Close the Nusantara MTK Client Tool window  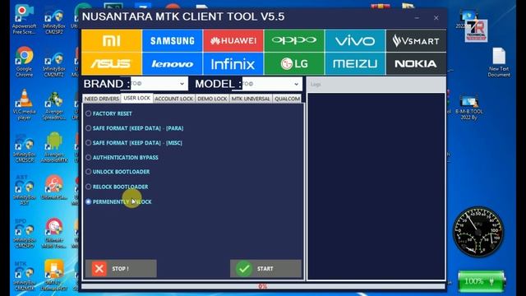coord(436,18)
